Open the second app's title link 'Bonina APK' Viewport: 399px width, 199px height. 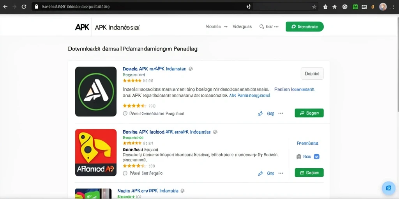166,132
